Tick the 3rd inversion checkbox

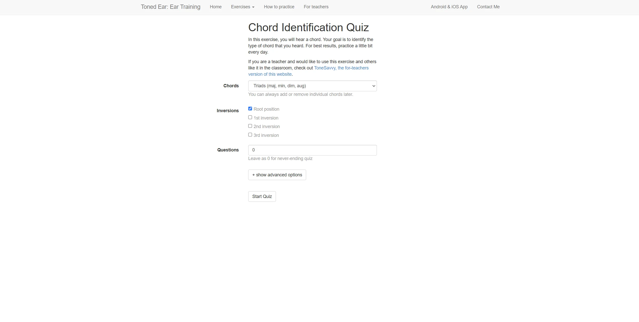[250, 135]
